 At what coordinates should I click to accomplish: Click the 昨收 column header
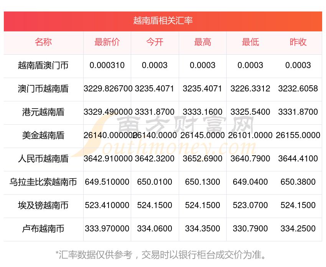click(298, 42)
